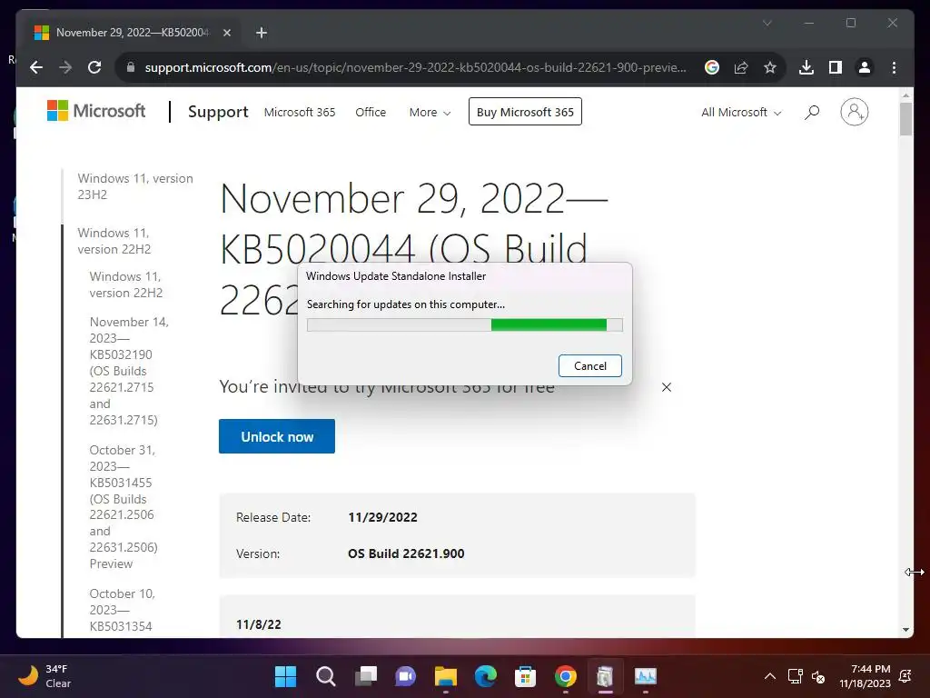Select the November 29, 2022 KB5020044 tab

tap(134, 33)
